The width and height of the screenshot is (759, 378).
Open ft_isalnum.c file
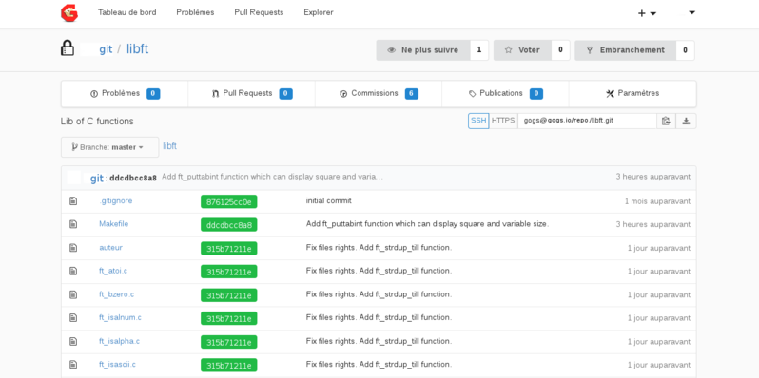(120, 317)
